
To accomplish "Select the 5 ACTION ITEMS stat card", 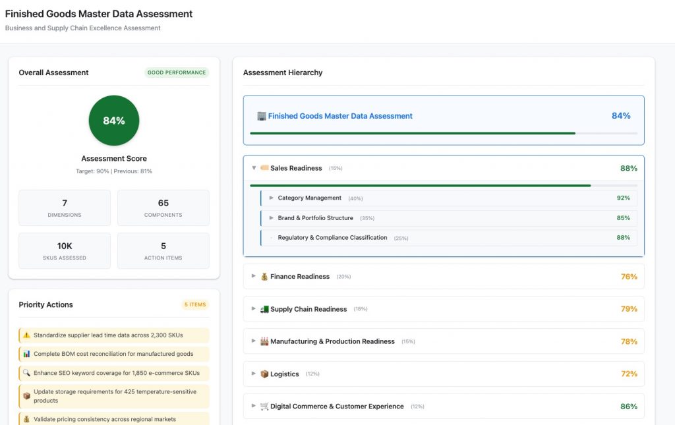I will [x=163, y=250].
